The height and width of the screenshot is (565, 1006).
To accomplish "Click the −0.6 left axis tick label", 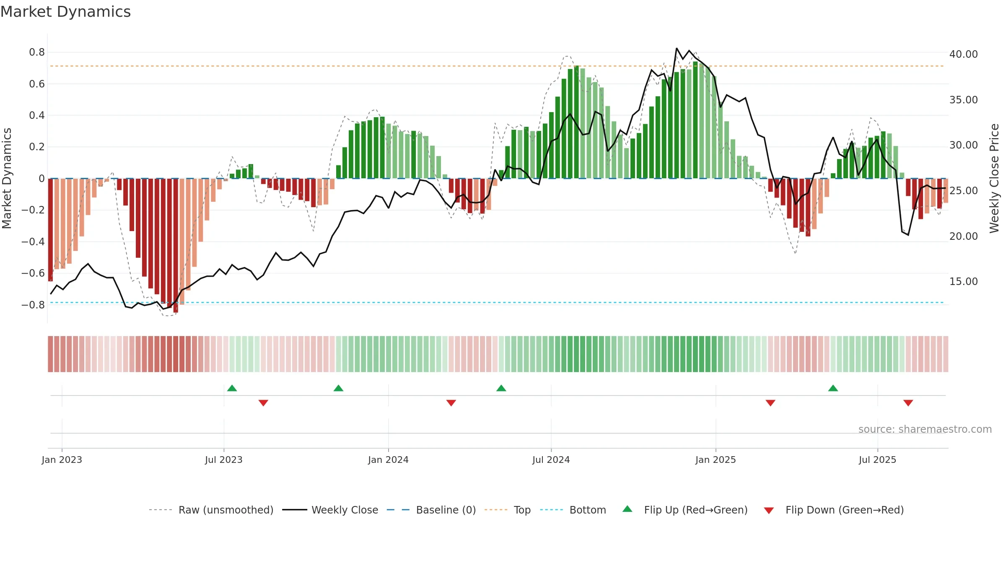I will pyautogui.click(x=33, y=273).
